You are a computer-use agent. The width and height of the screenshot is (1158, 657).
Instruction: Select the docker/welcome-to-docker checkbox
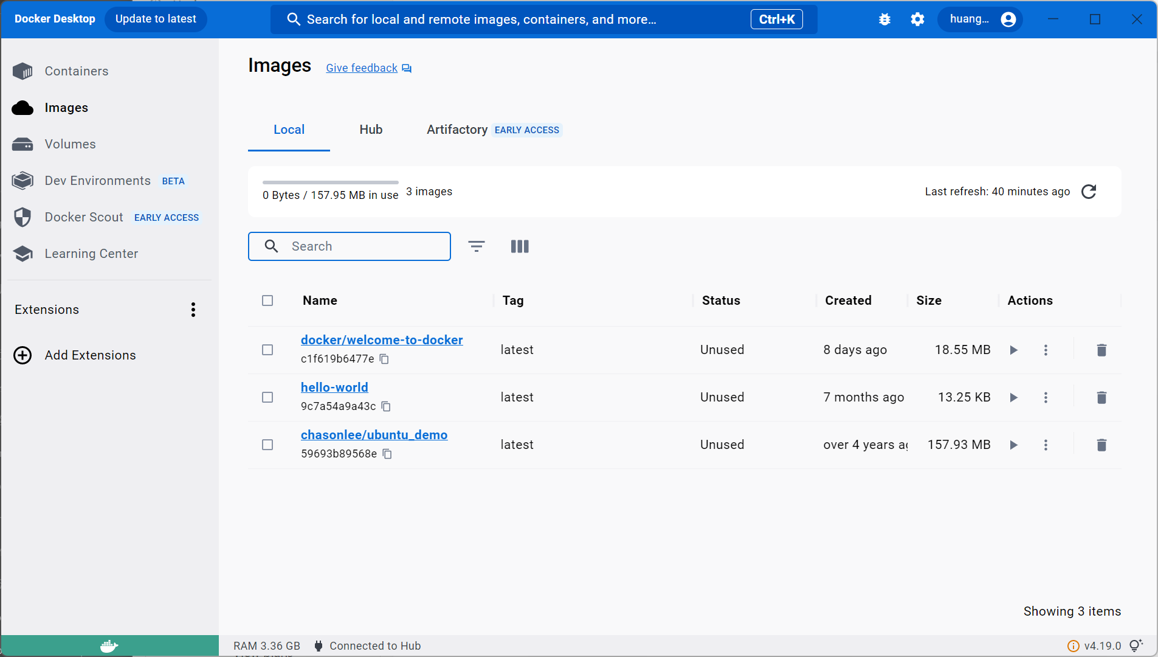(267, 350)
